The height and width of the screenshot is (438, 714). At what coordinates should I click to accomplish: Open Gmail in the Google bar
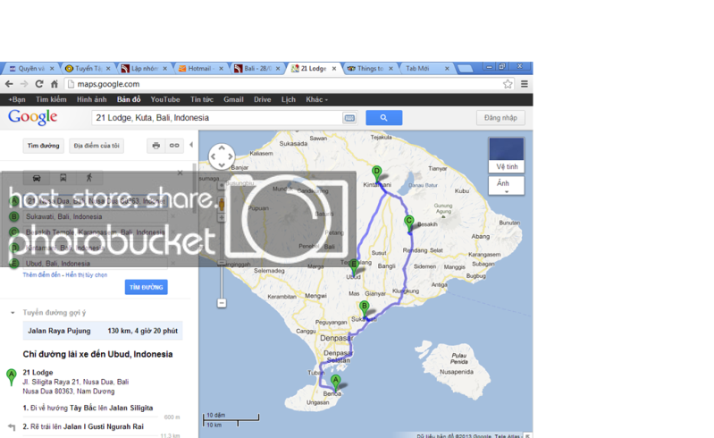pos(233,99)
